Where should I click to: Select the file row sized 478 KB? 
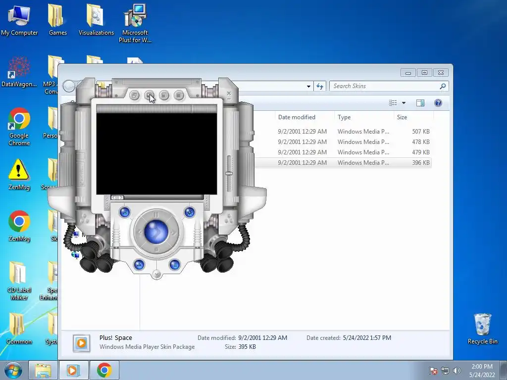pos(343,142)
